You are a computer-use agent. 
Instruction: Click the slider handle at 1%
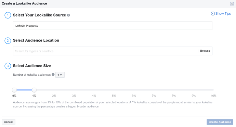(34, 90)
